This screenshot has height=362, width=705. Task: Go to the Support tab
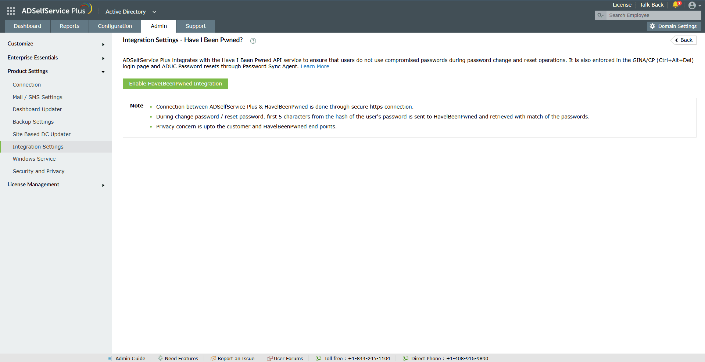196,26
